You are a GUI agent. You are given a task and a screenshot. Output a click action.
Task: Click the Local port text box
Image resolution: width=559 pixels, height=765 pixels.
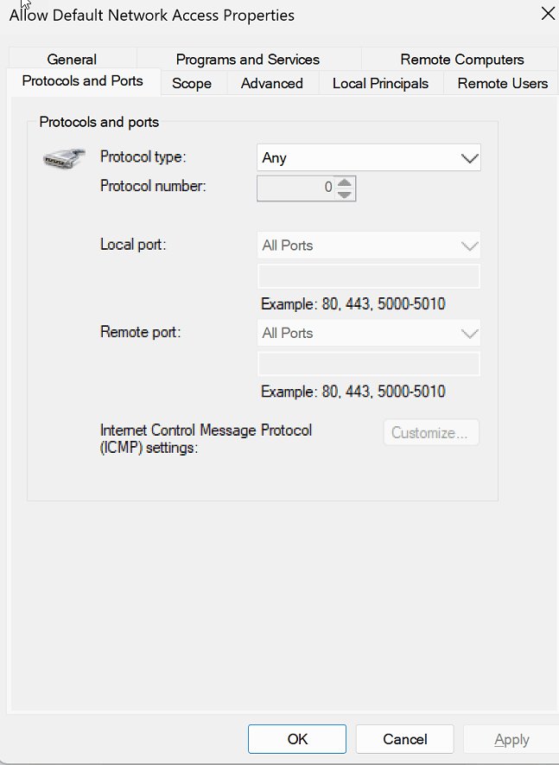pos(369,276)
